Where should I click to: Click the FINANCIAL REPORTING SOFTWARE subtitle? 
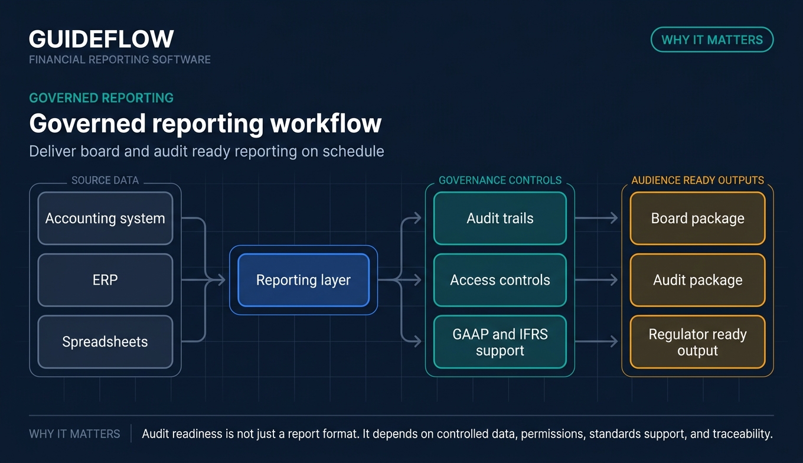(120, 60)
